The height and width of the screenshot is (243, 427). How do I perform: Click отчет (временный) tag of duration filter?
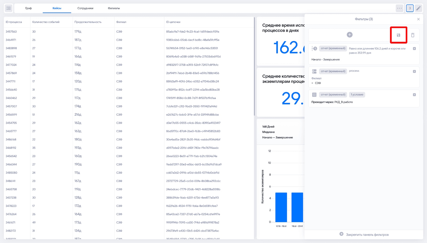pos(333,49)
